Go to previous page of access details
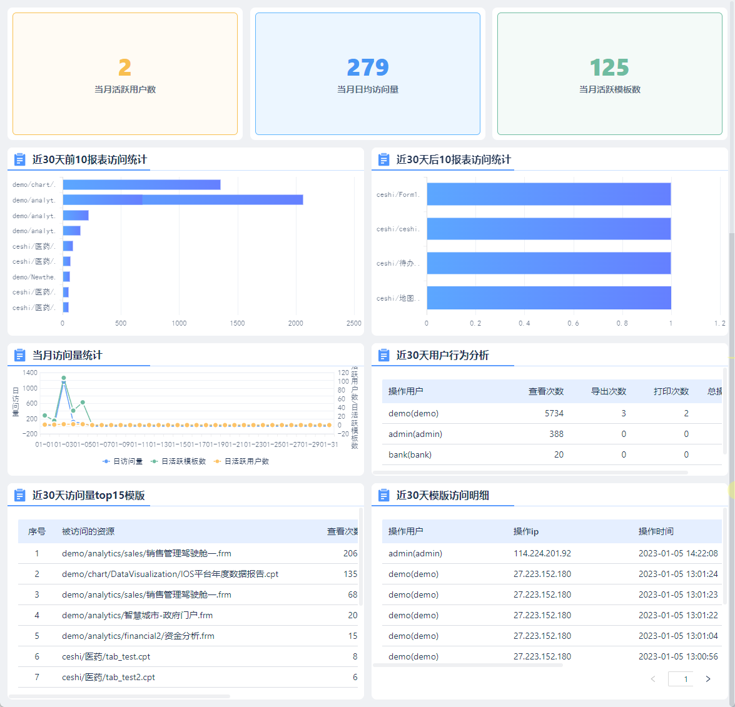This screenshot has width=735, height=707. point(653,679)
